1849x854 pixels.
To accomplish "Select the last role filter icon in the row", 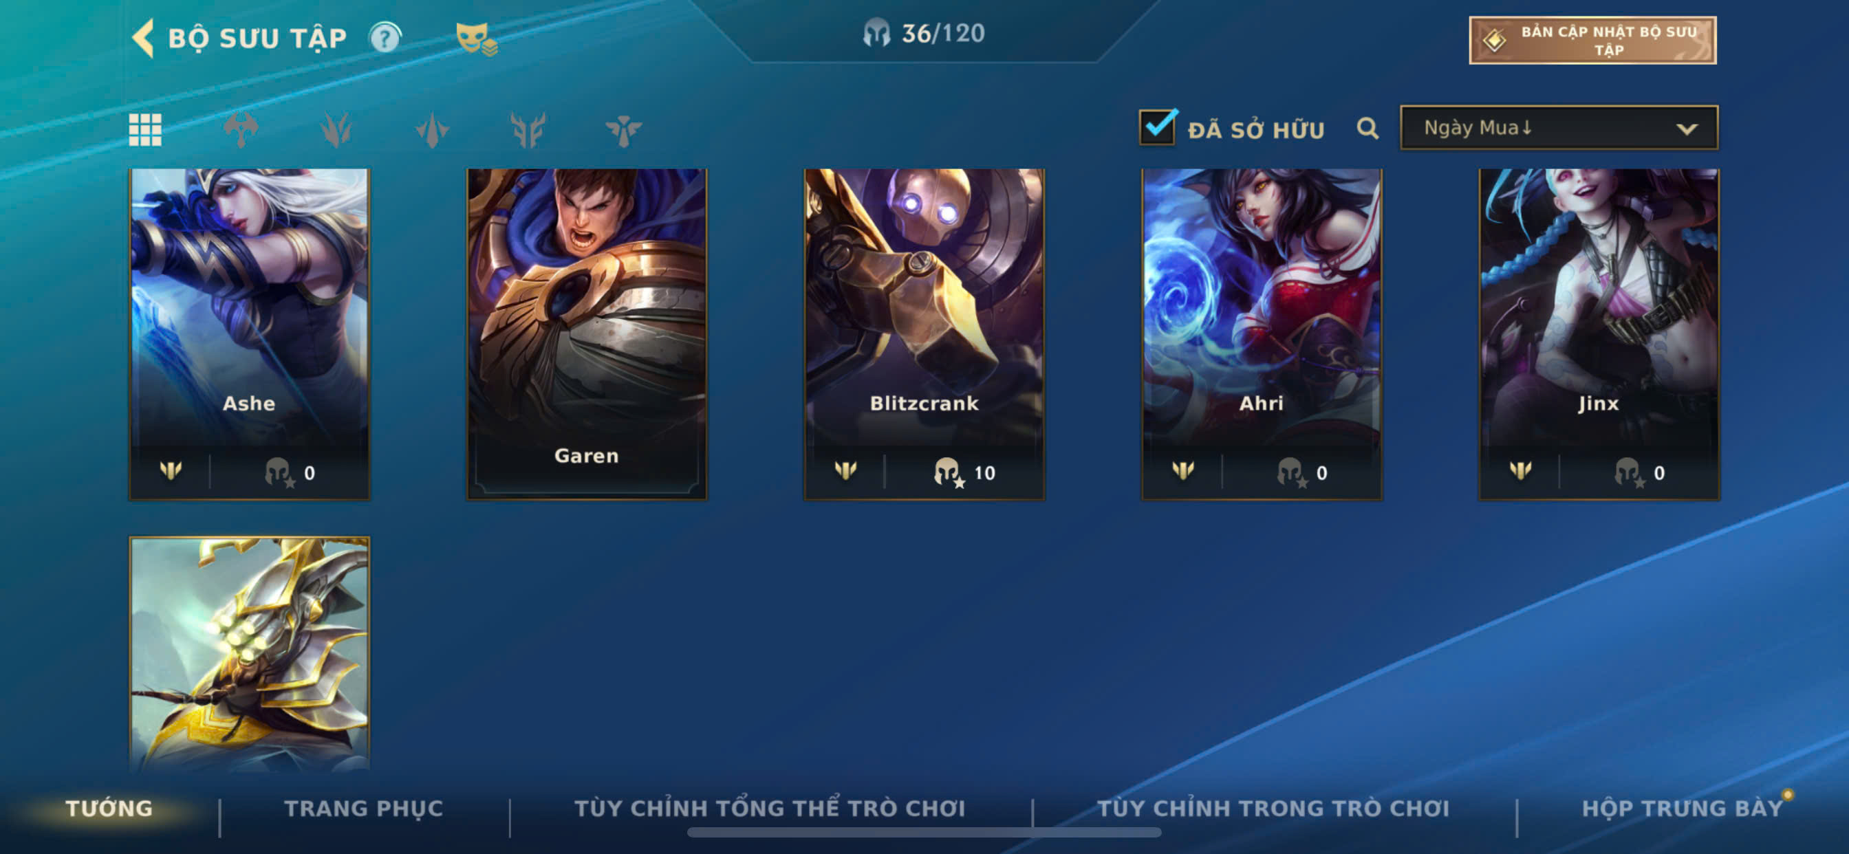I will tap(623, 130).
